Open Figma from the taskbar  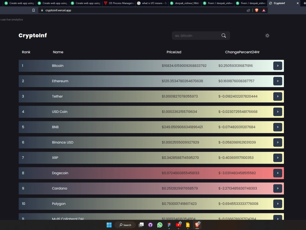coord(169,225)
